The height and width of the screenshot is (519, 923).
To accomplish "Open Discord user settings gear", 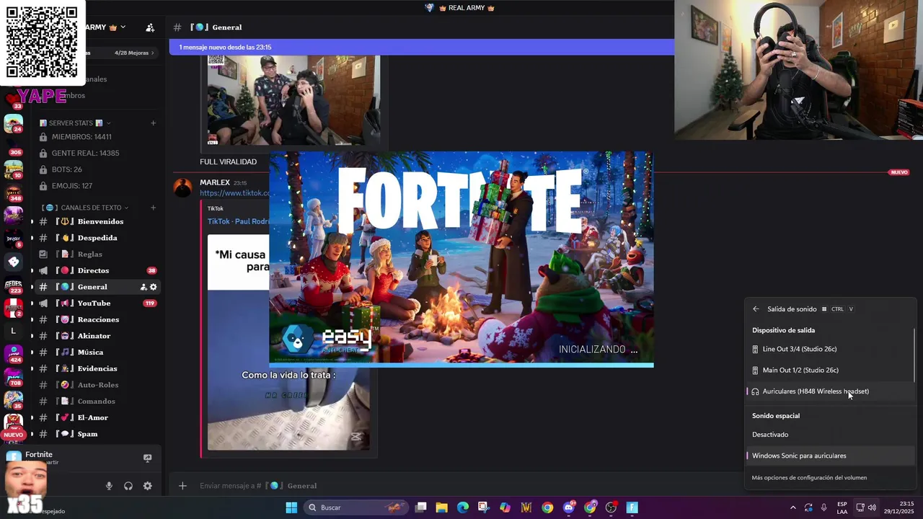I will pos(147,486).
